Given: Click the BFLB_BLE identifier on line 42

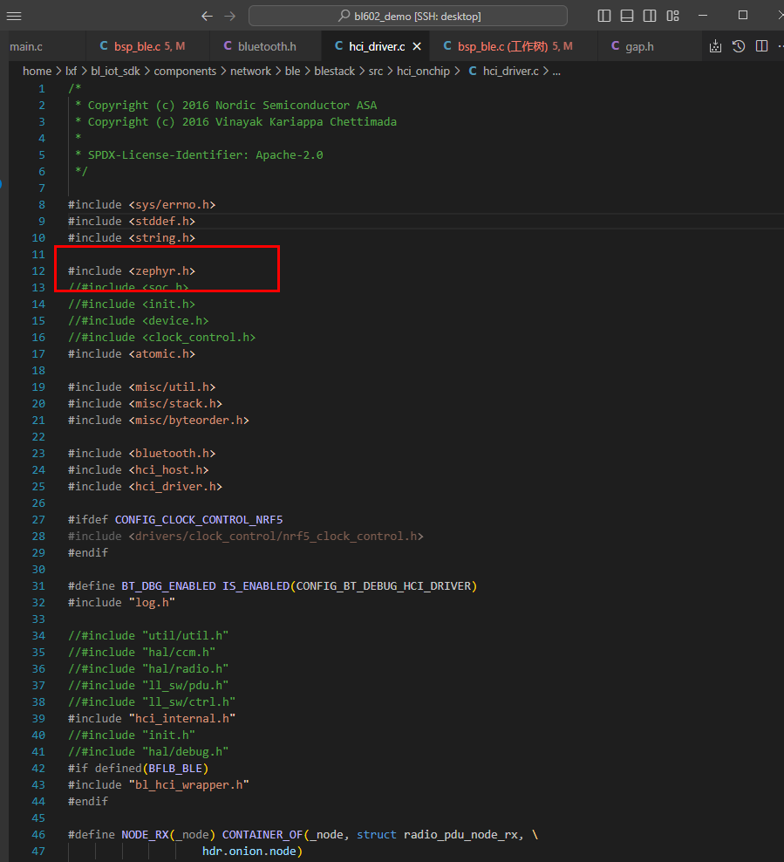Looking at the screenshot, I should click(175, 769).
